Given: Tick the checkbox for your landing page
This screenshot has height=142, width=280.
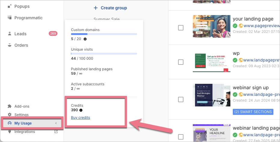Looking at the screenshot, I should [x=181, y=28].
